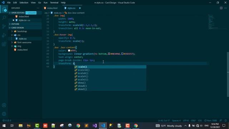Click the CSS language mode status item
229x129 pixels.
pos(200,120)
